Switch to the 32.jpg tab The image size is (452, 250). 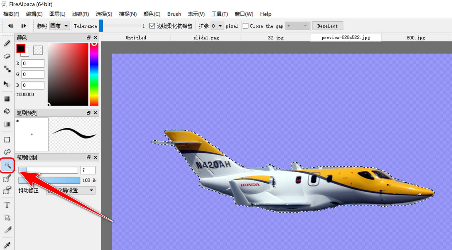276,37
